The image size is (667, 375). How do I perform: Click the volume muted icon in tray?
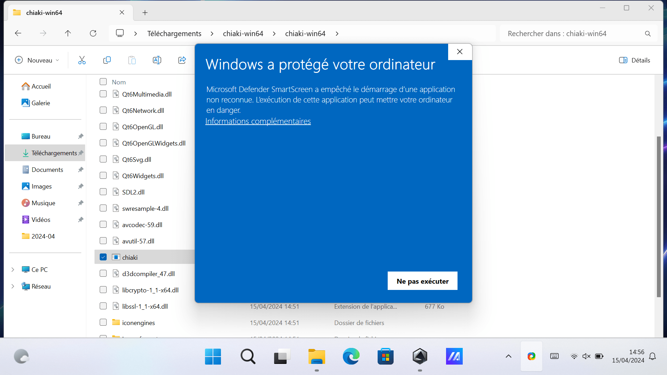(586, 356)
